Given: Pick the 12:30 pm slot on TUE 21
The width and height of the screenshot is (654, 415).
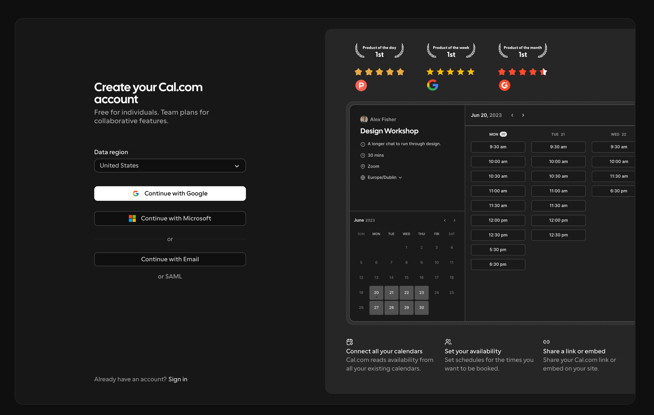Looking at the screenshot, I should click(558, 235).
